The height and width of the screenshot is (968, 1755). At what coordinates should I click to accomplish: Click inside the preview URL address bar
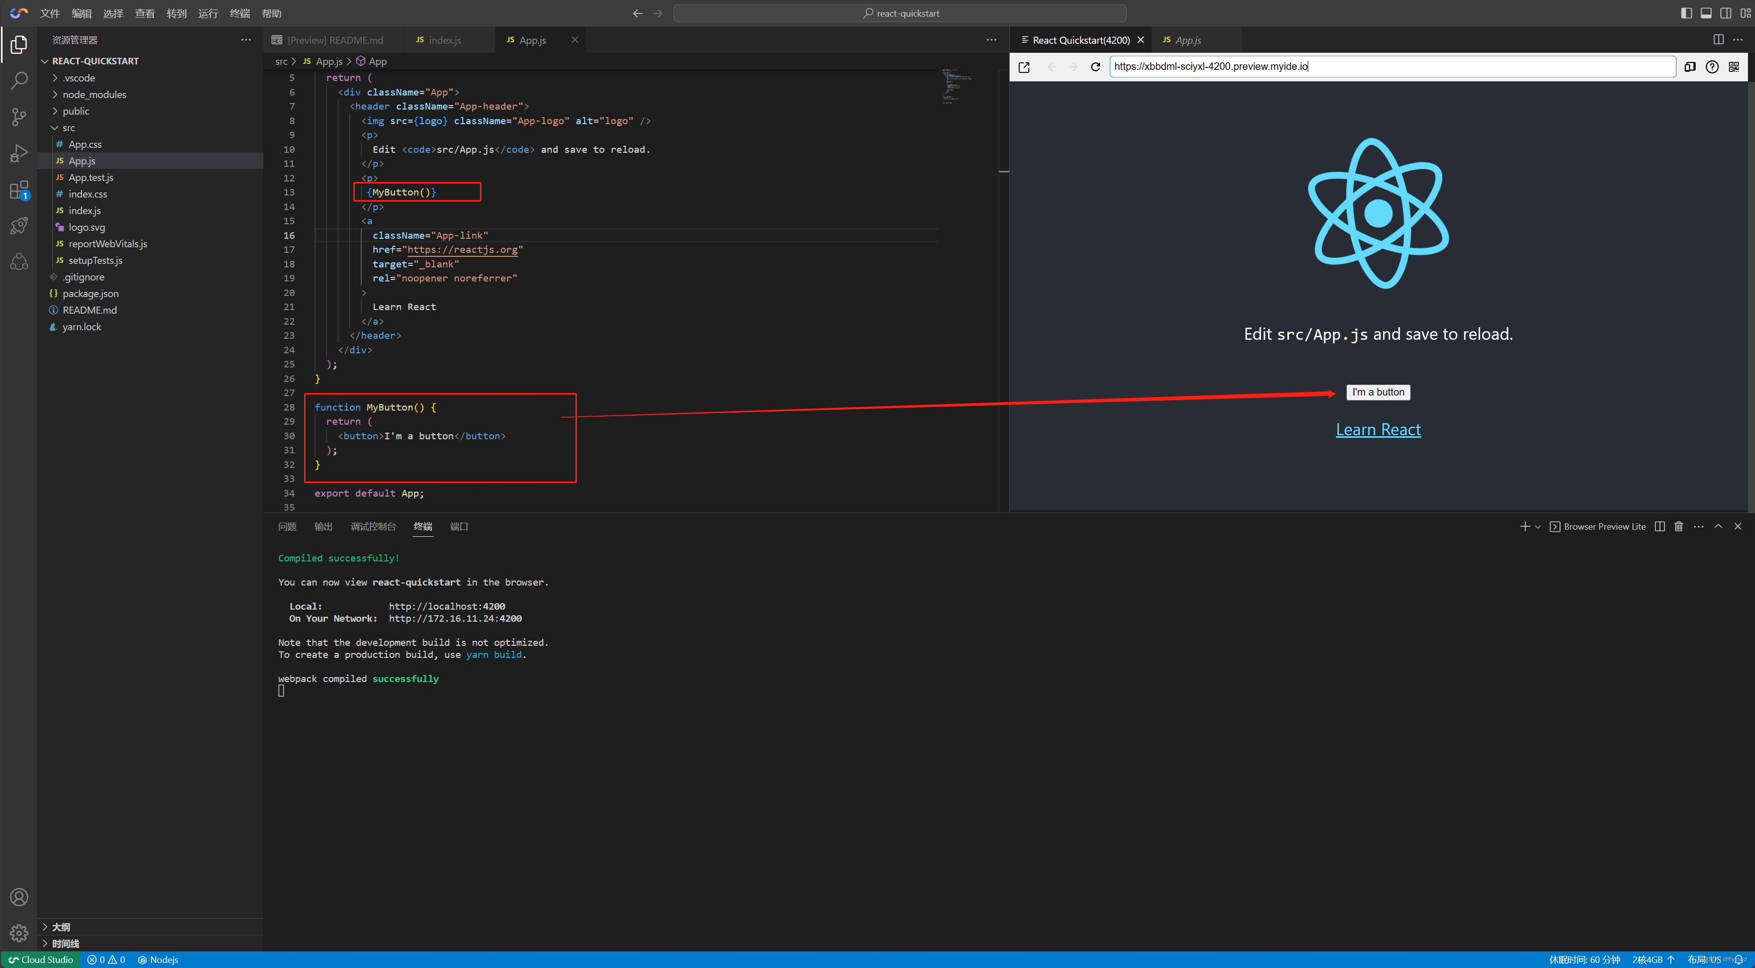(x=1390, y=66)
